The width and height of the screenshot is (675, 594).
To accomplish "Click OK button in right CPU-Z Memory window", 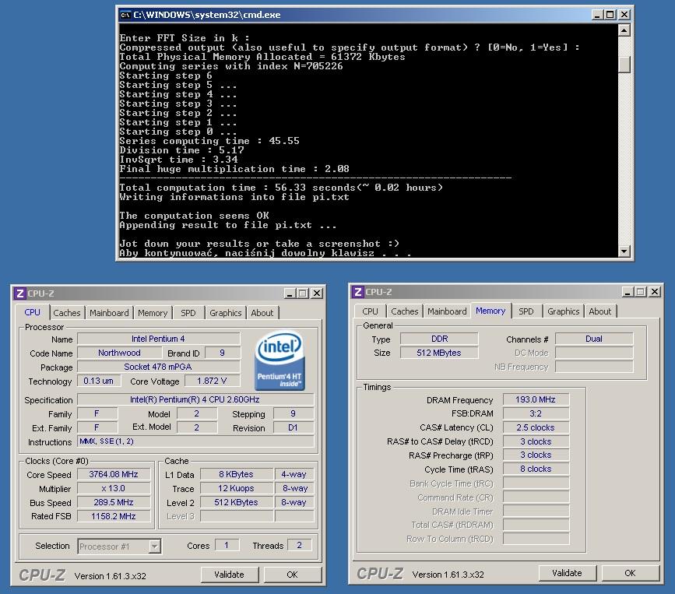I will coord(630,573).
